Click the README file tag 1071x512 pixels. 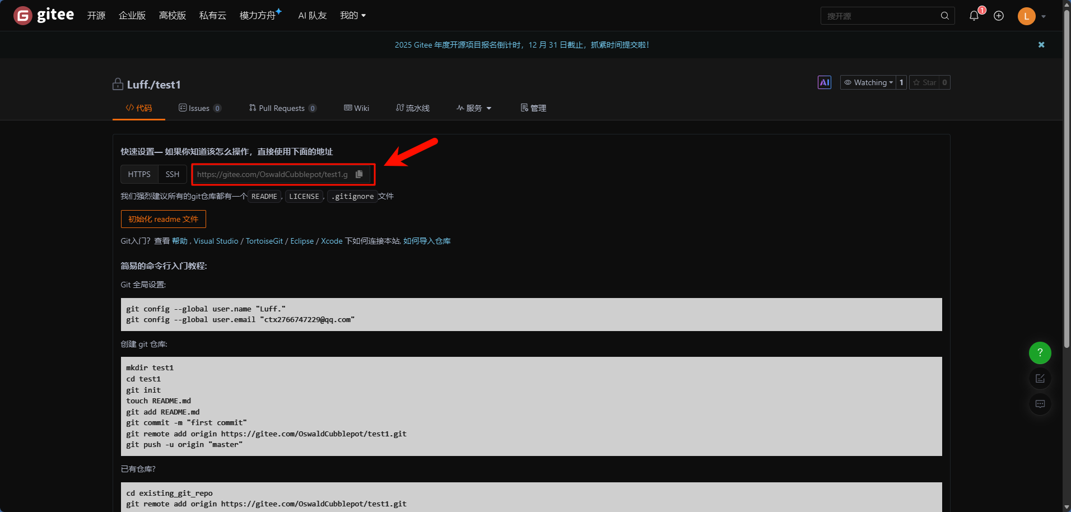(264, 197)
